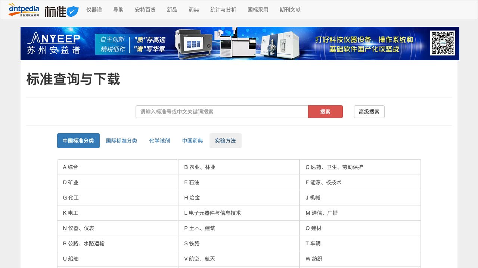Select the 中国标准分类 tab
The height and width of the screenshot is (268, 478).
(78, 141)
